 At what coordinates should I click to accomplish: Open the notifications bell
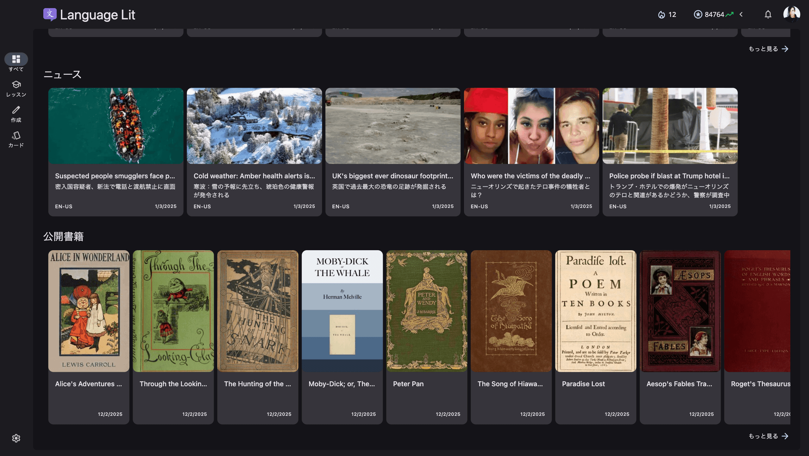click(768, 14)
